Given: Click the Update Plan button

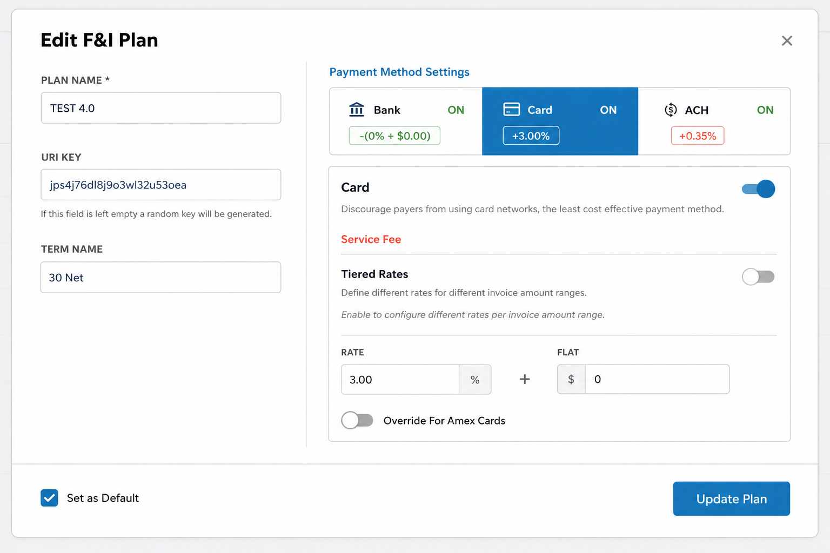Looking at the screenshot, I should (x=732, y=498).
